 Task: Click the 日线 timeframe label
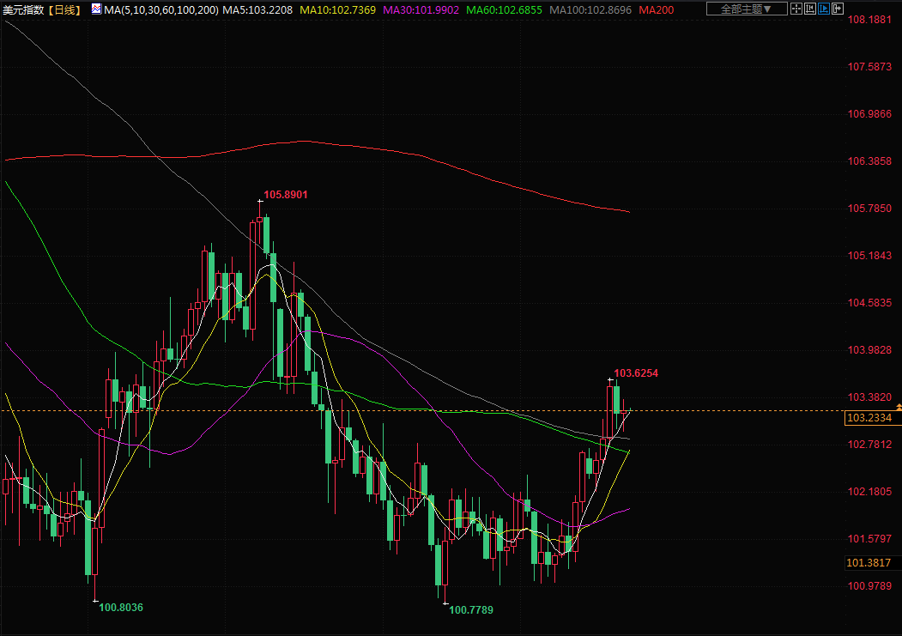(x=64, y=9)
